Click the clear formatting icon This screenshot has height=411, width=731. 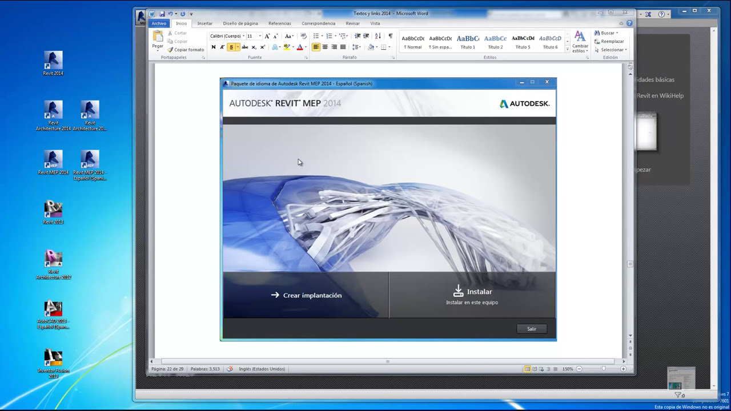coord(304,36)
